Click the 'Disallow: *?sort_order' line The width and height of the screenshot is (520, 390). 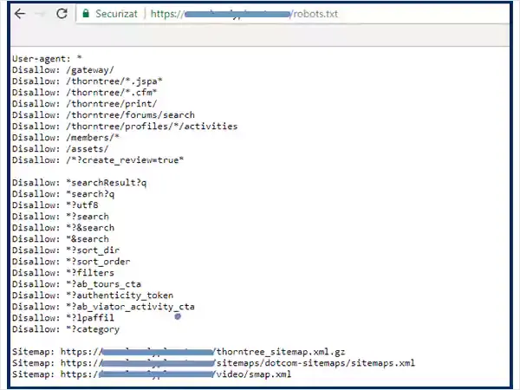(x=71, y=262)
